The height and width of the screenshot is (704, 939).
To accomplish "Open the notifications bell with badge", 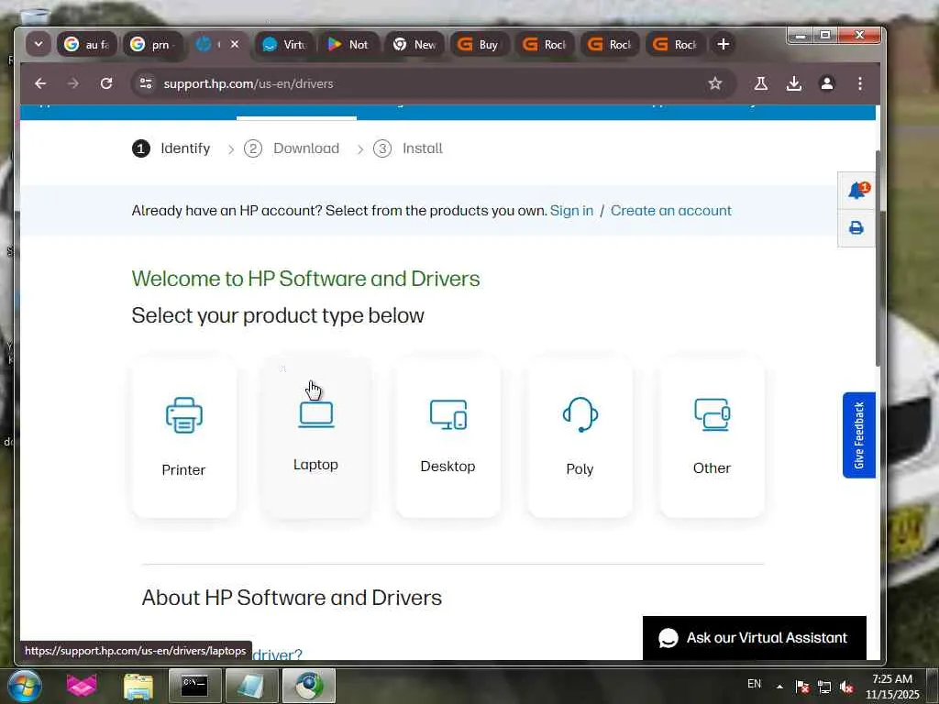I will (857, 191).
